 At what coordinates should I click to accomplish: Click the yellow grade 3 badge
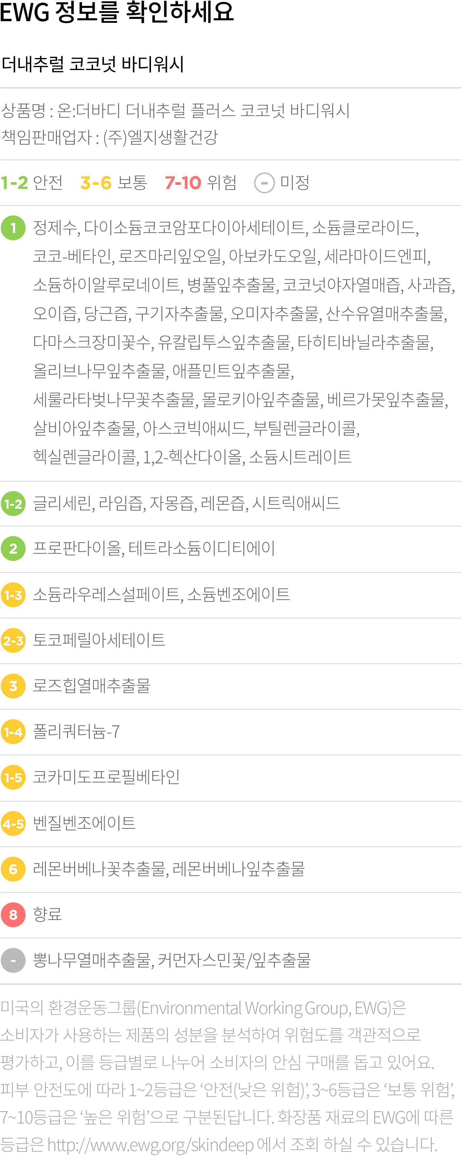[13, 686]
